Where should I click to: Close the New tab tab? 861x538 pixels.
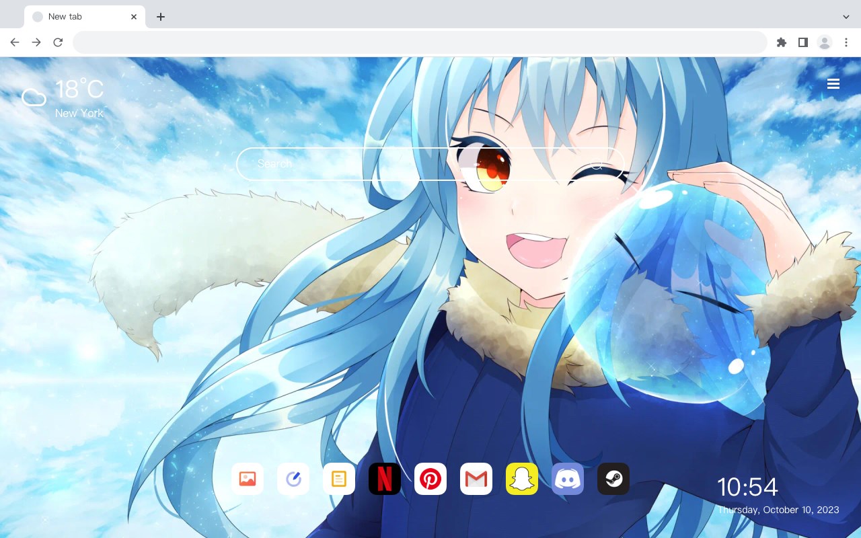[x=135, y=17]
